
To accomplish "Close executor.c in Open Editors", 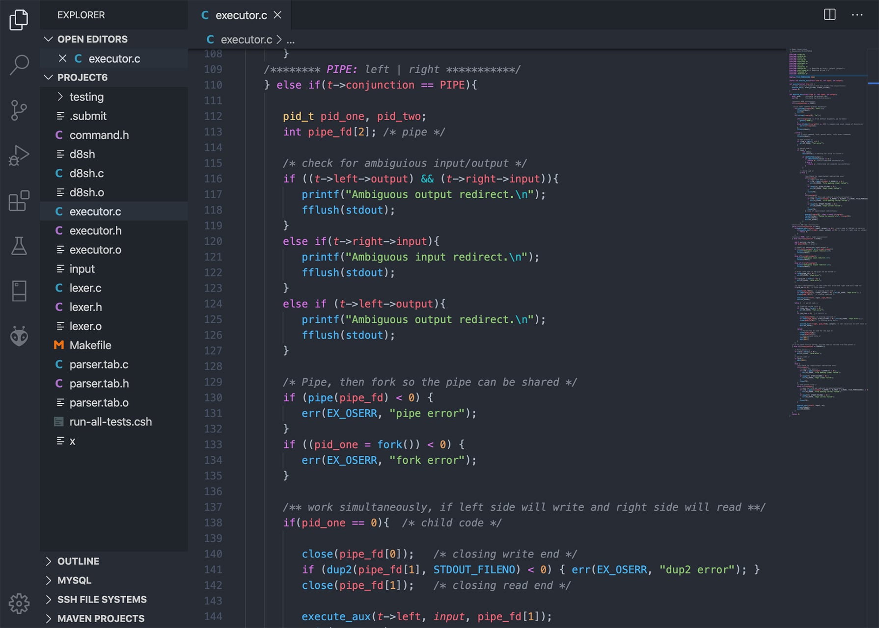I will point(62,58).
